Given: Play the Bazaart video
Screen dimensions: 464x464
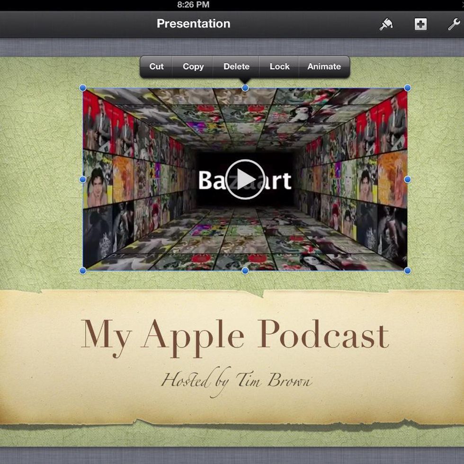Looking at the screenshot, I should click(245, 179).
